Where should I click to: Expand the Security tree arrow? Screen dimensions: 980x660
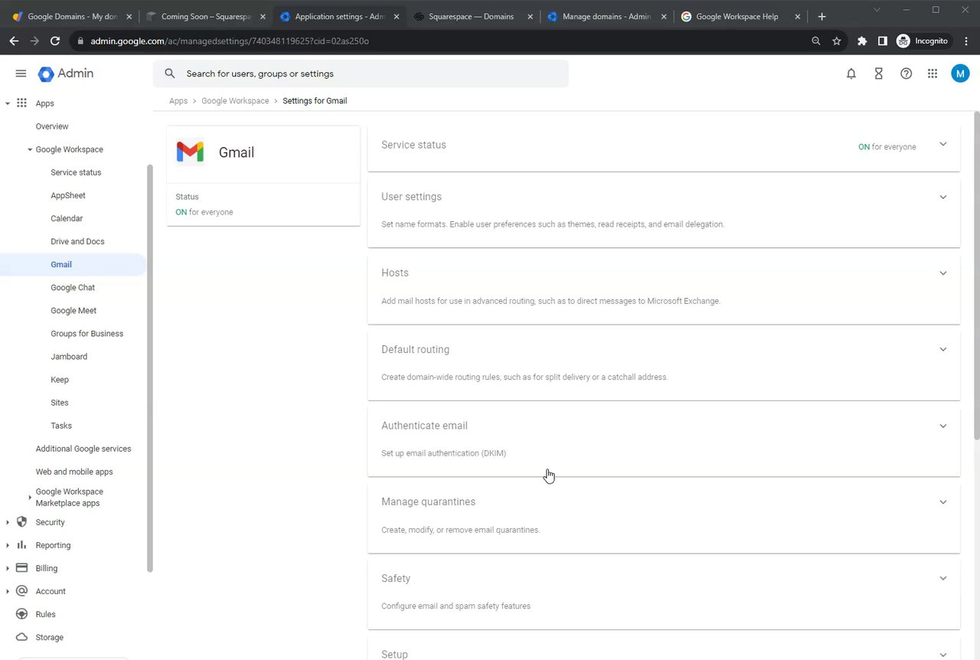point(8,522)
